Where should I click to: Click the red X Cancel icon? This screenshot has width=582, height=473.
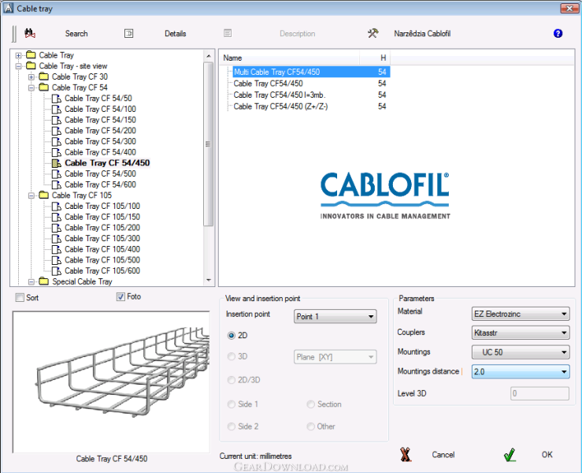(406, 454)
